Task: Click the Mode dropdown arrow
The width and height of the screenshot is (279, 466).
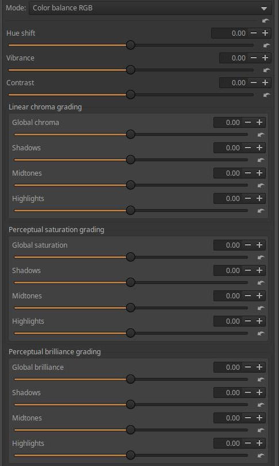Action: [x=264, y=9]
